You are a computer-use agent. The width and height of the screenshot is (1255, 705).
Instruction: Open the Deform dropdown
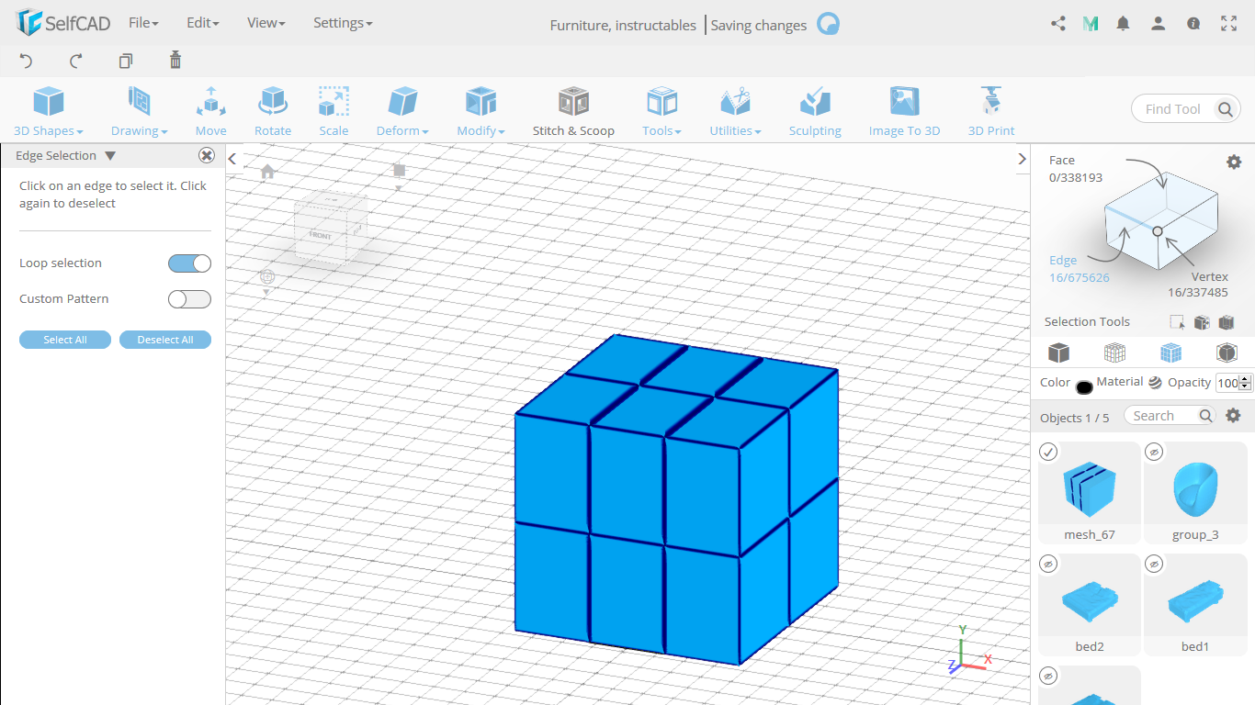point(402,112)
